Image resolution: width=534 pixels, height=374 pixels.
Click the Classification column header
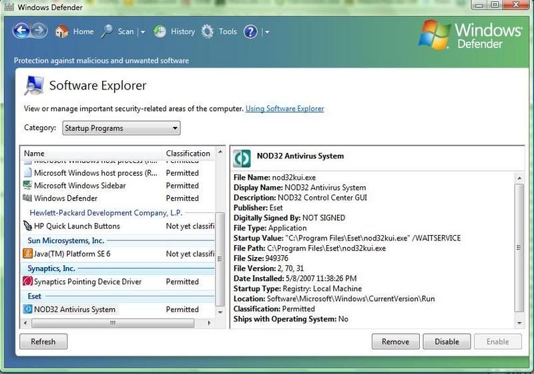[188, 154]
